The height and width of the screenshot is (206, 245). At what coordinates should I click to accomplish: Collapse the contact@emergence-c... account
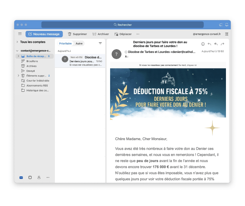tap(17, 51)
